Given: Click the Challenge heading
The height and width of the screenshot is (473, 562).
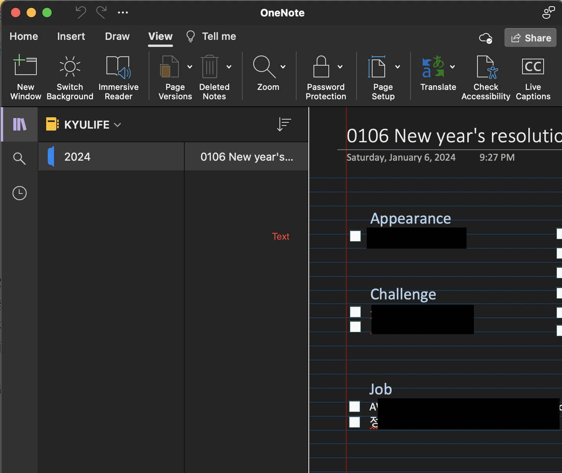Looking at the screenshot, I should pos(403,294).
